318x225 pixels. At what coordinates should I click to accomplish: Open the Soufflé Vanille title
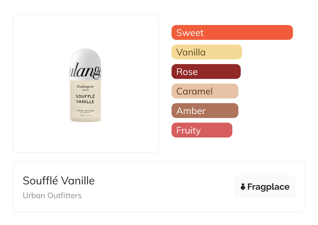59,180
